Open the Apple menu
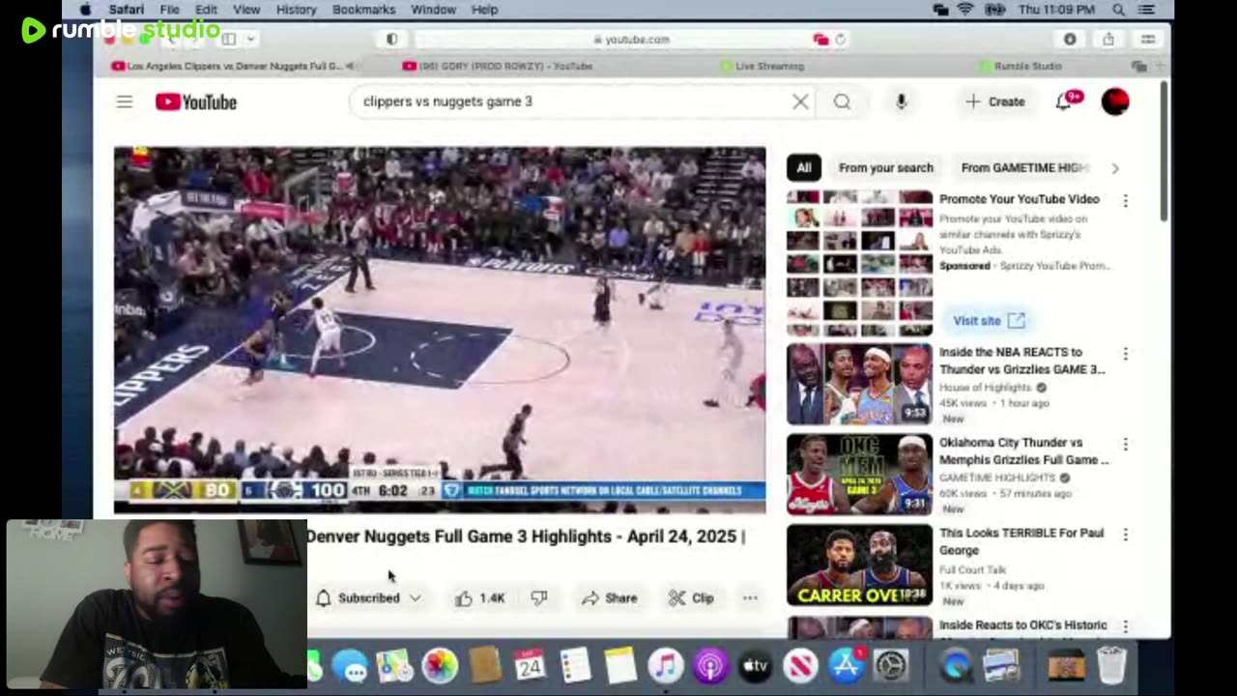Screen dimensions: 1237x696 click(85, 10)
